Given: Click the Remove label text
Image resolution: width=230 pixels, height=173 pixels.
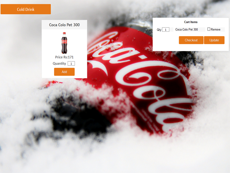Looking at the screenshot, I should 216,29.
